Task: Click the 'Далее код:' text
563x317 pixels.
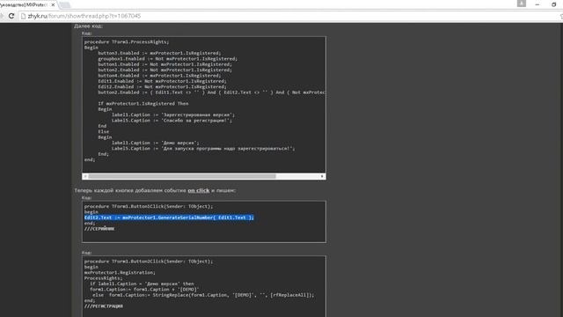Action: click(x=88, y=26)
